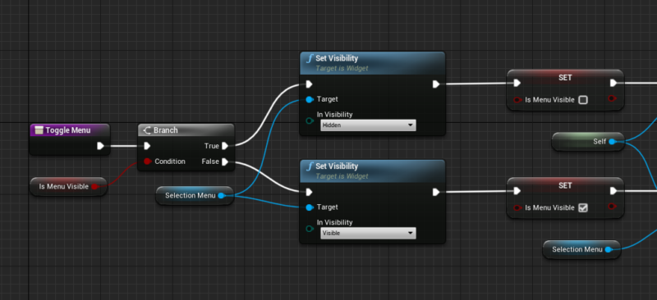Click red output pin of checked Is Menu Visible SET

[x=612, y=207]
